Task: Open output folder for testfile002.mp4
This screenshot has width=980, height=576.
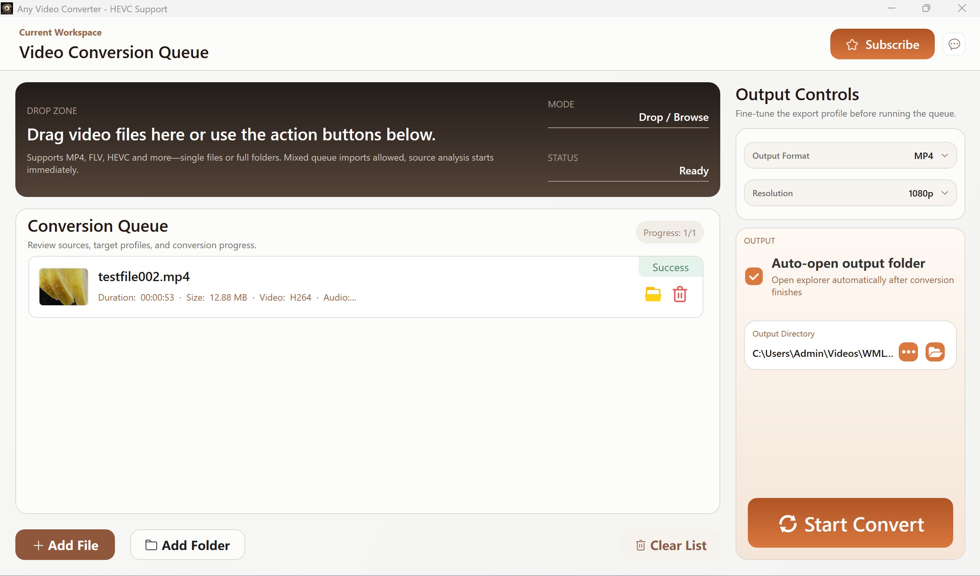Action: point(653,294)
